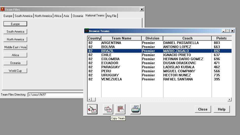Click the Copy Team icon button

pos(108,109)
